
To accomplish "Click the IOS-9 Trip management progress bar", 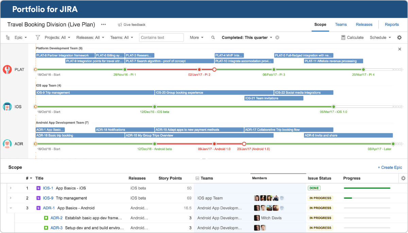I will coord(367,198).
